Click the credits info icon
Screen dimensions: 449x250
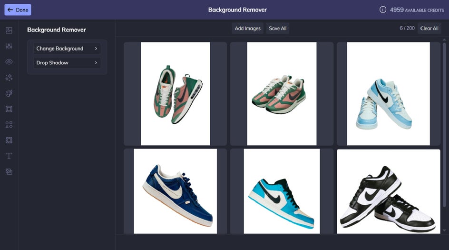click(382, 10)
